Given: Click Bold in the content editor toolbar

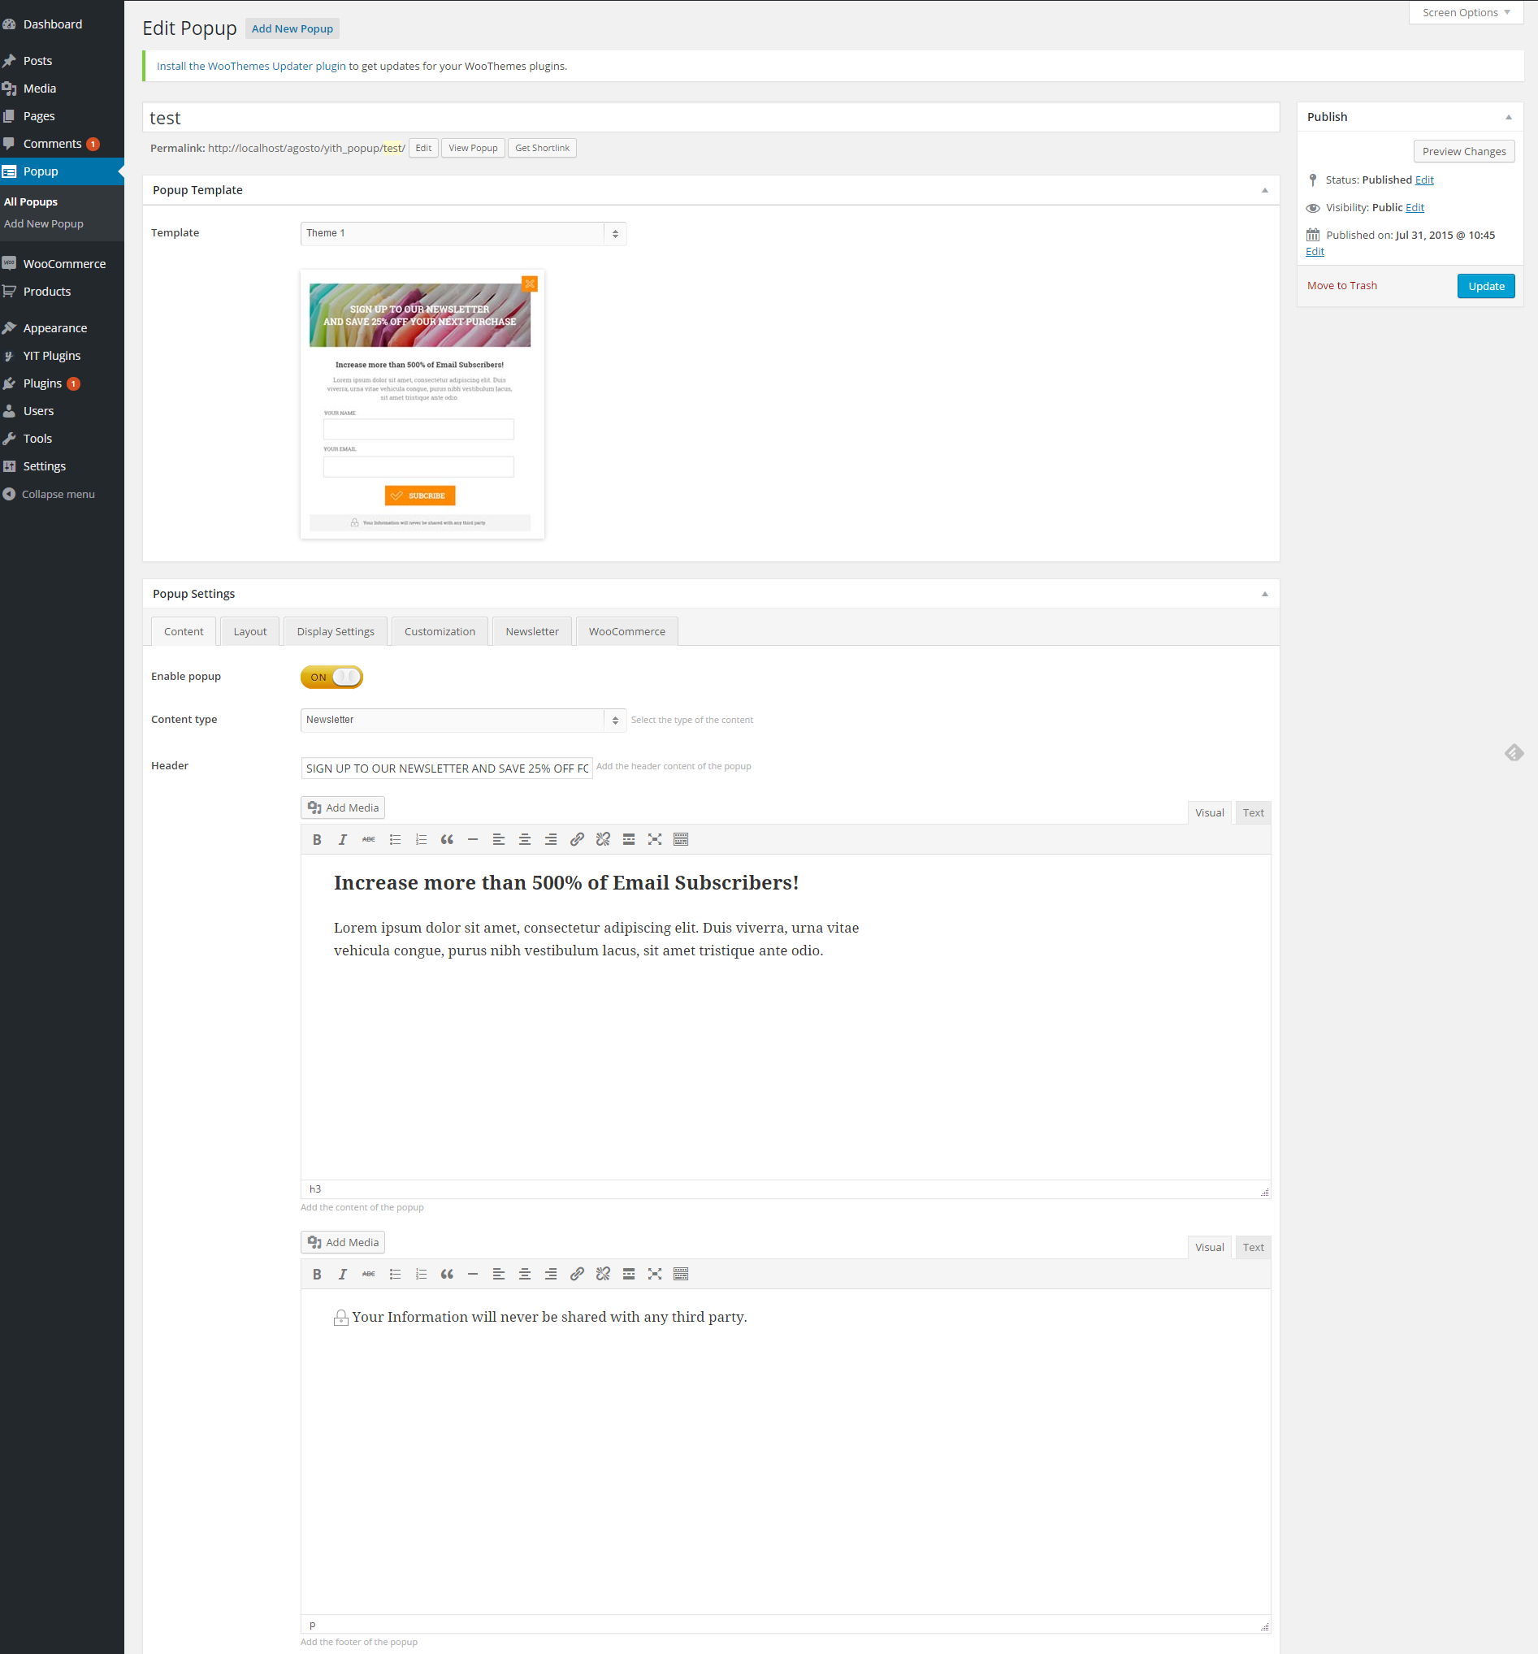Looking at the screenshot, I should pyautogui.click(x=316, y=839).
